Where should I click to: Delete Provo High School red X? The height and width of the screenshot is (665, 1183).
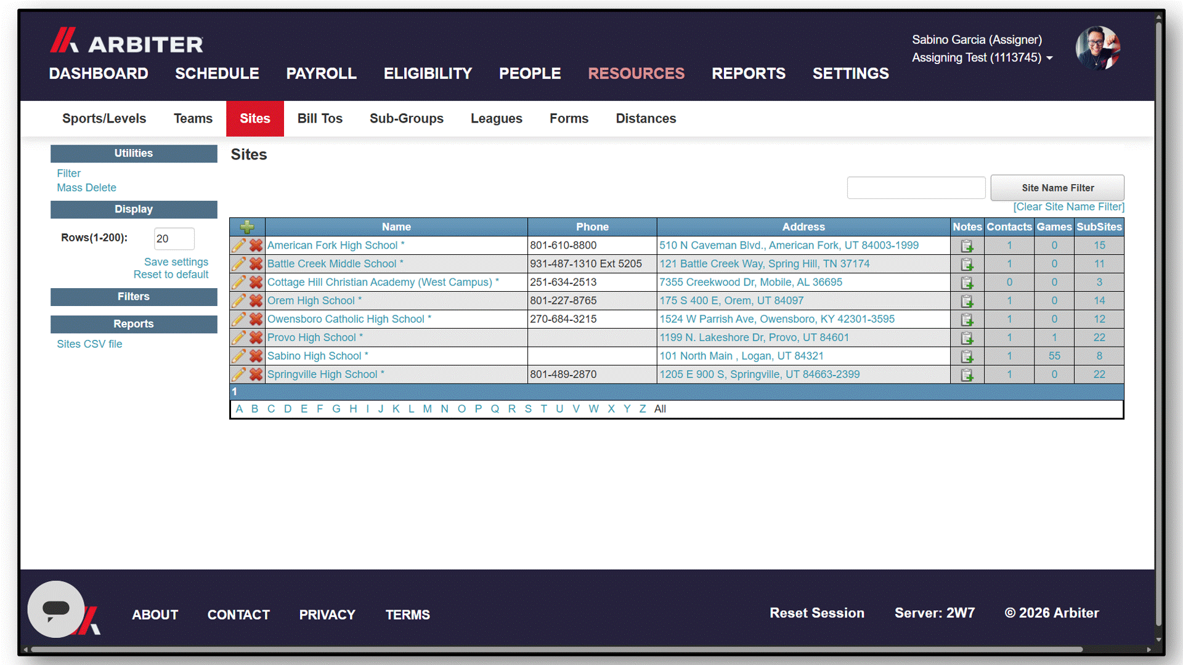tap(256, 337)
